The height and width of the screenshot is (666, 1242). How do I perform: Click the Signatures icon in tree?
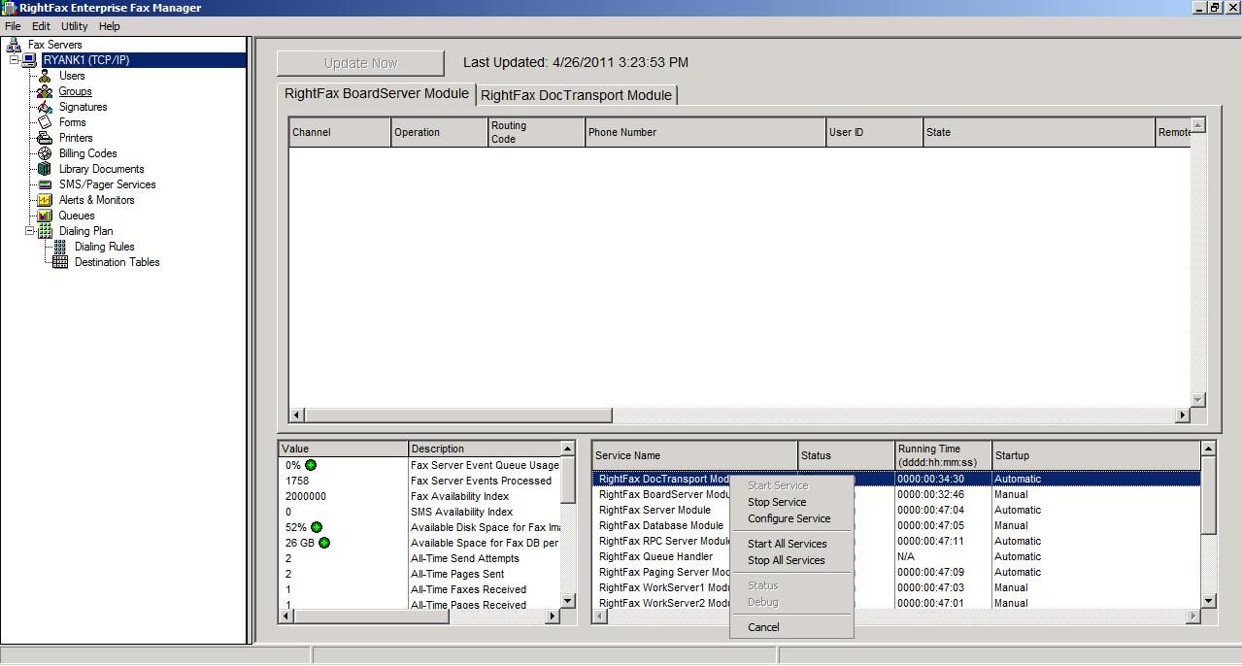point(45,107)
